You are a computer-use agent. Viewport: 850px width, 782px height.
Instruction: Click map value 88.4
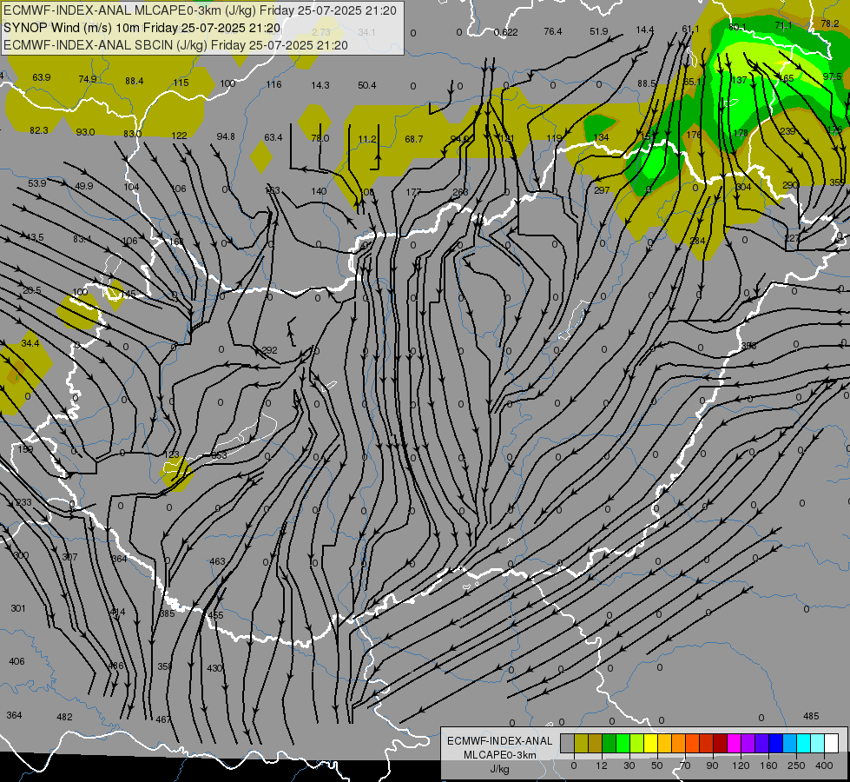134,81
